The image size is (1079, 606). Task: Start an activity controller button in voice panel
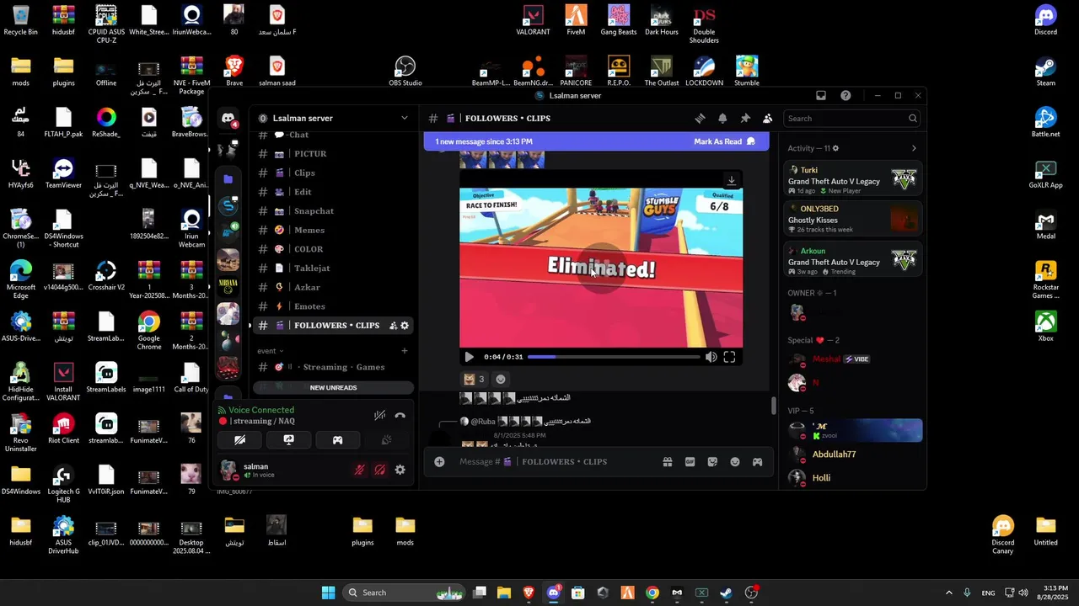click(337, 439)
